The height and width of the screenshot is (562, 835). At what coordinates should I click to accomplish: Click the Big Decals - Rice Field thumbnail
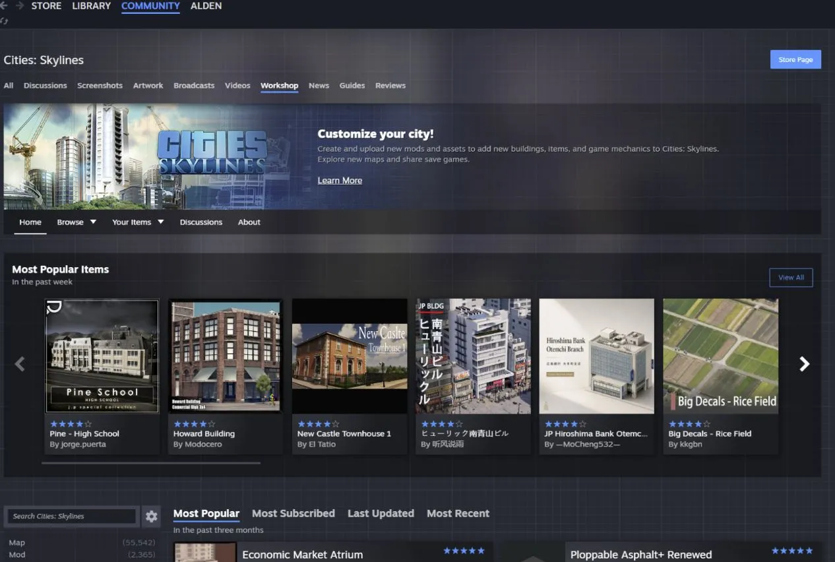721,356
